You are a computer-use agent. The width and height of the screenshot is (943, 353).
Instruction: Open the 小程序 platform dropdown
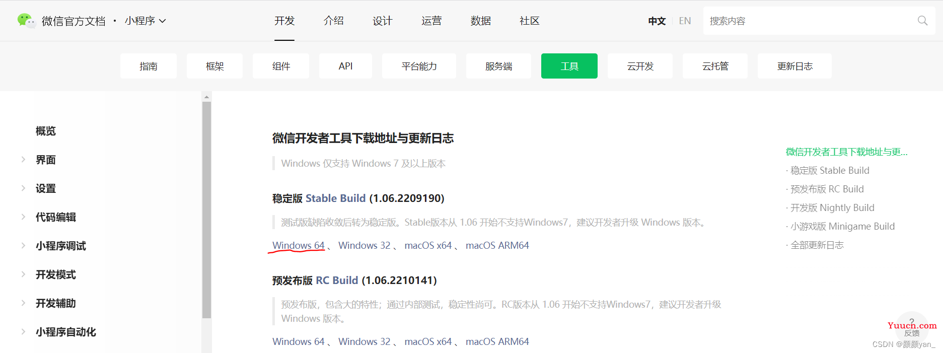tap(146, 21)
